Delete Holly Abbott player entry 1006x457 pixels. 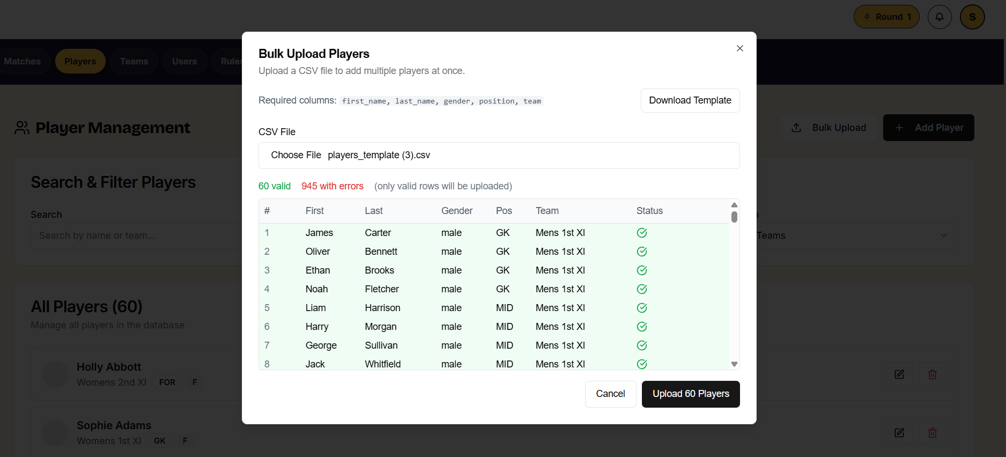933,374
